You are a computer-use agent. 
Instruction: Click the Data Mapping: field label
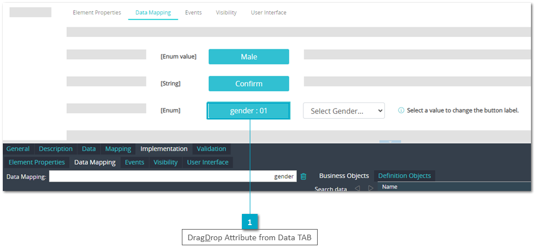click(26, 176)
